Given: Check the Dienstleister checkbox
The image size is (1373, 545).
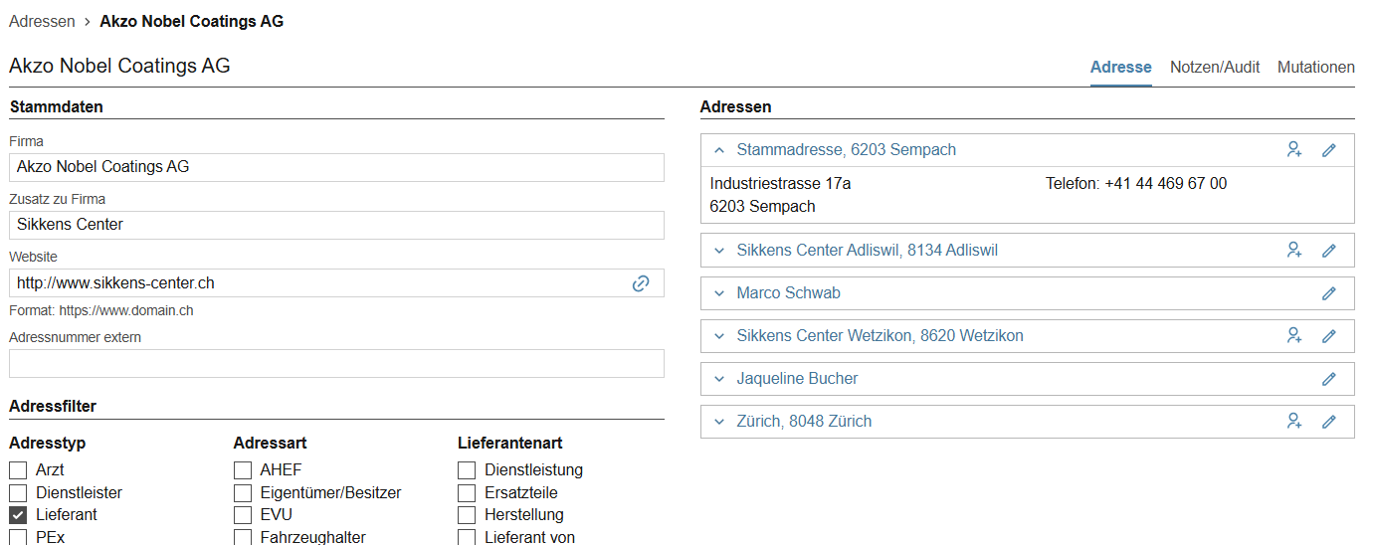Looking at the screenshot, I should point(18,492).
